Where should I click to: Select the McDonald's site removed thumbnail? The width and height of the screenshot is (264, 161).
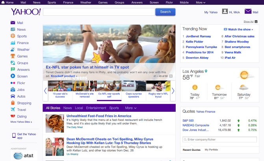(x=85, y=91)
